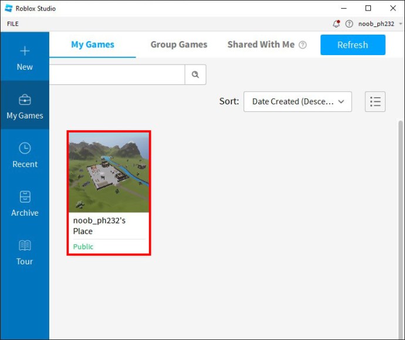Open noob_ph232's Place thumbnail
Image resolution: width=405 pixels, height=340 pixels.
coord(109,172)
